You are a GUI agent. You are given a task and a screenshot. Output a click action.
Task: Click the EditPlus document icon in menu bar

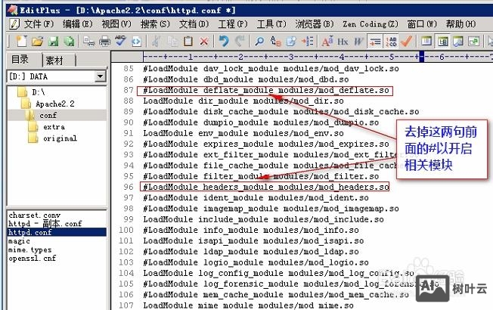pyautogui.click(x=14, y=24)
